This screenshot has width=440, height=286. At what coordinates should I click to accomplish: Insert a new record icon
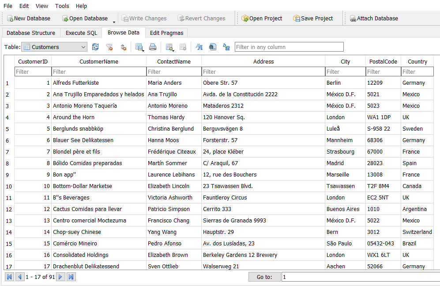click(169, 47)
